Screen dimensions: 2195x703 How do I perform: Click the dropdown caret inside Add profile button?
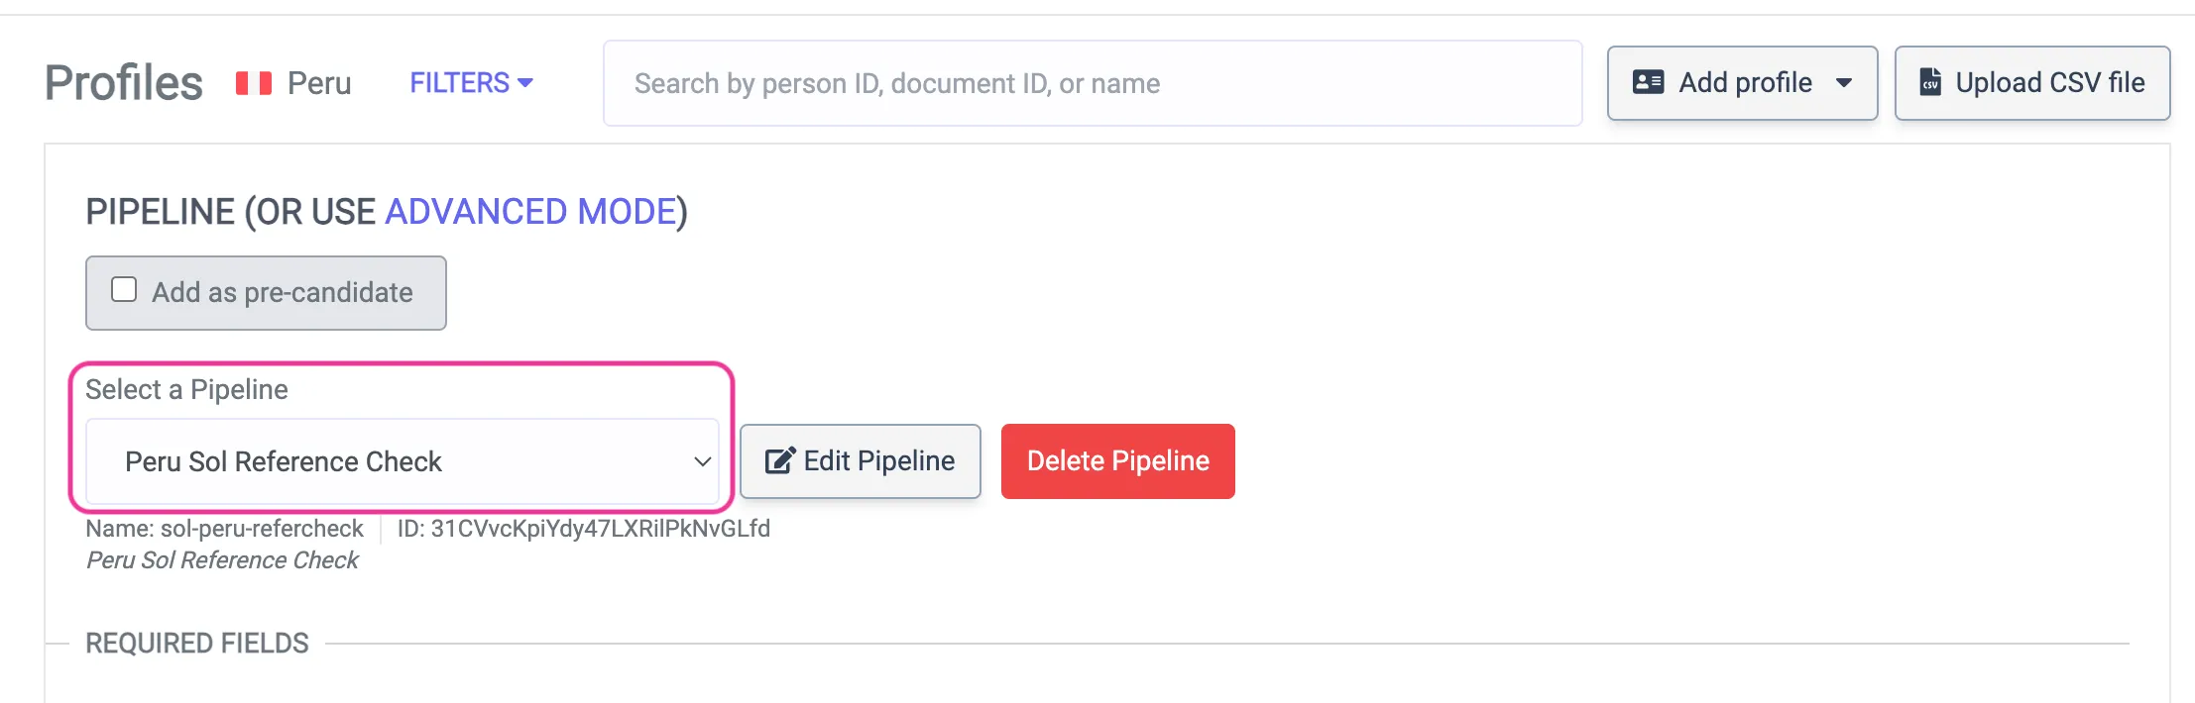1846,83
